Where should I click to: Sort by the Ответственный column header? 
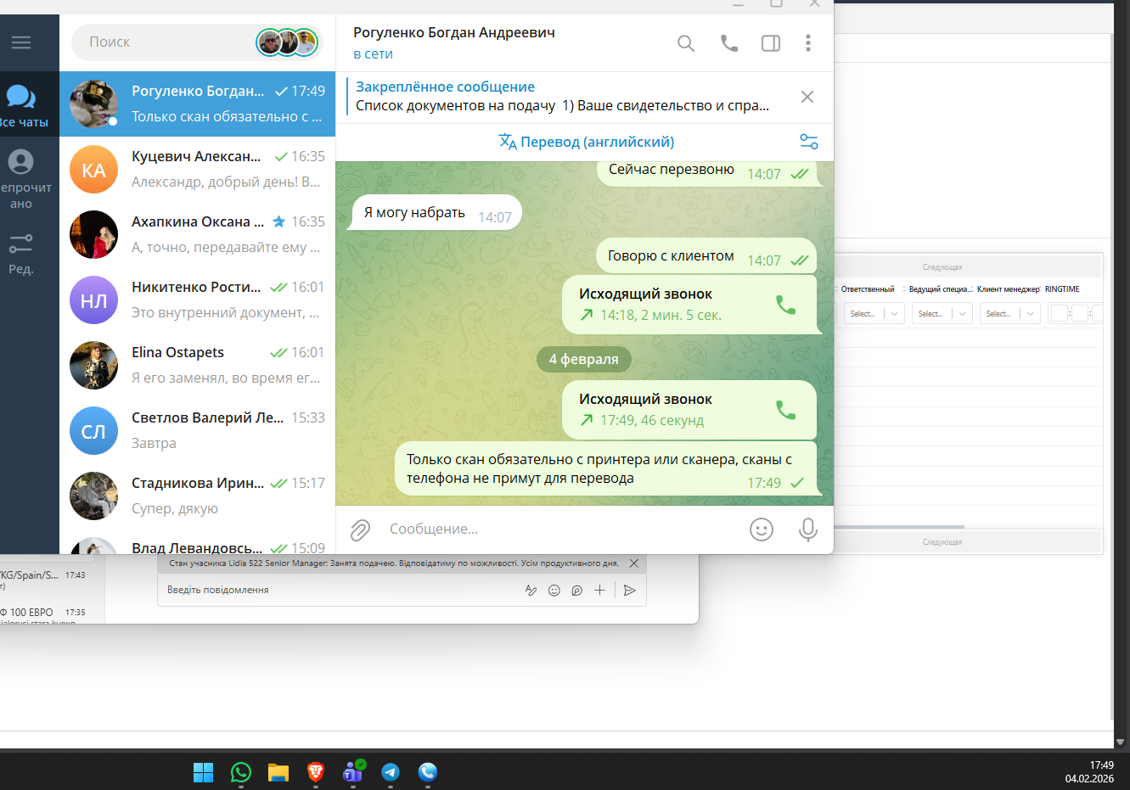[x=868, y=289]
